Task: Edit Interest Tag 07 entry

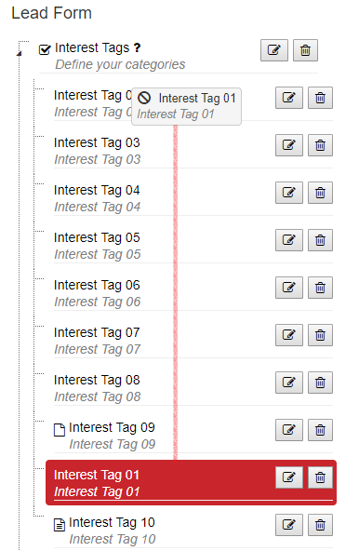Action: [288, 335]
